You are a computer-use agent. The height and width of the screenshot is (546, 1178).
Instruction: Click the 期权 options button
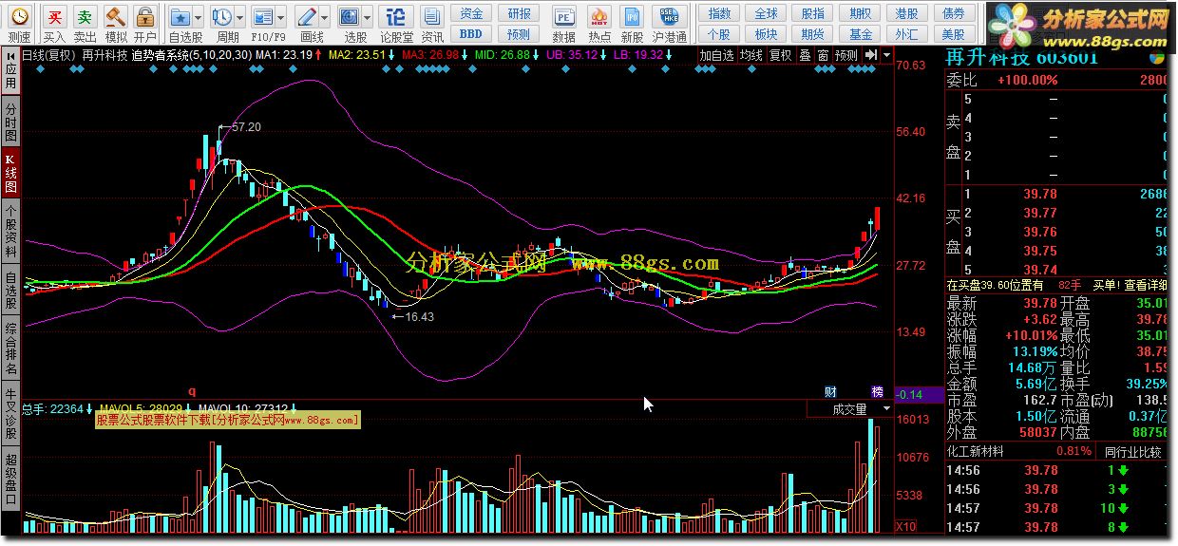click(x=860, y=13)
